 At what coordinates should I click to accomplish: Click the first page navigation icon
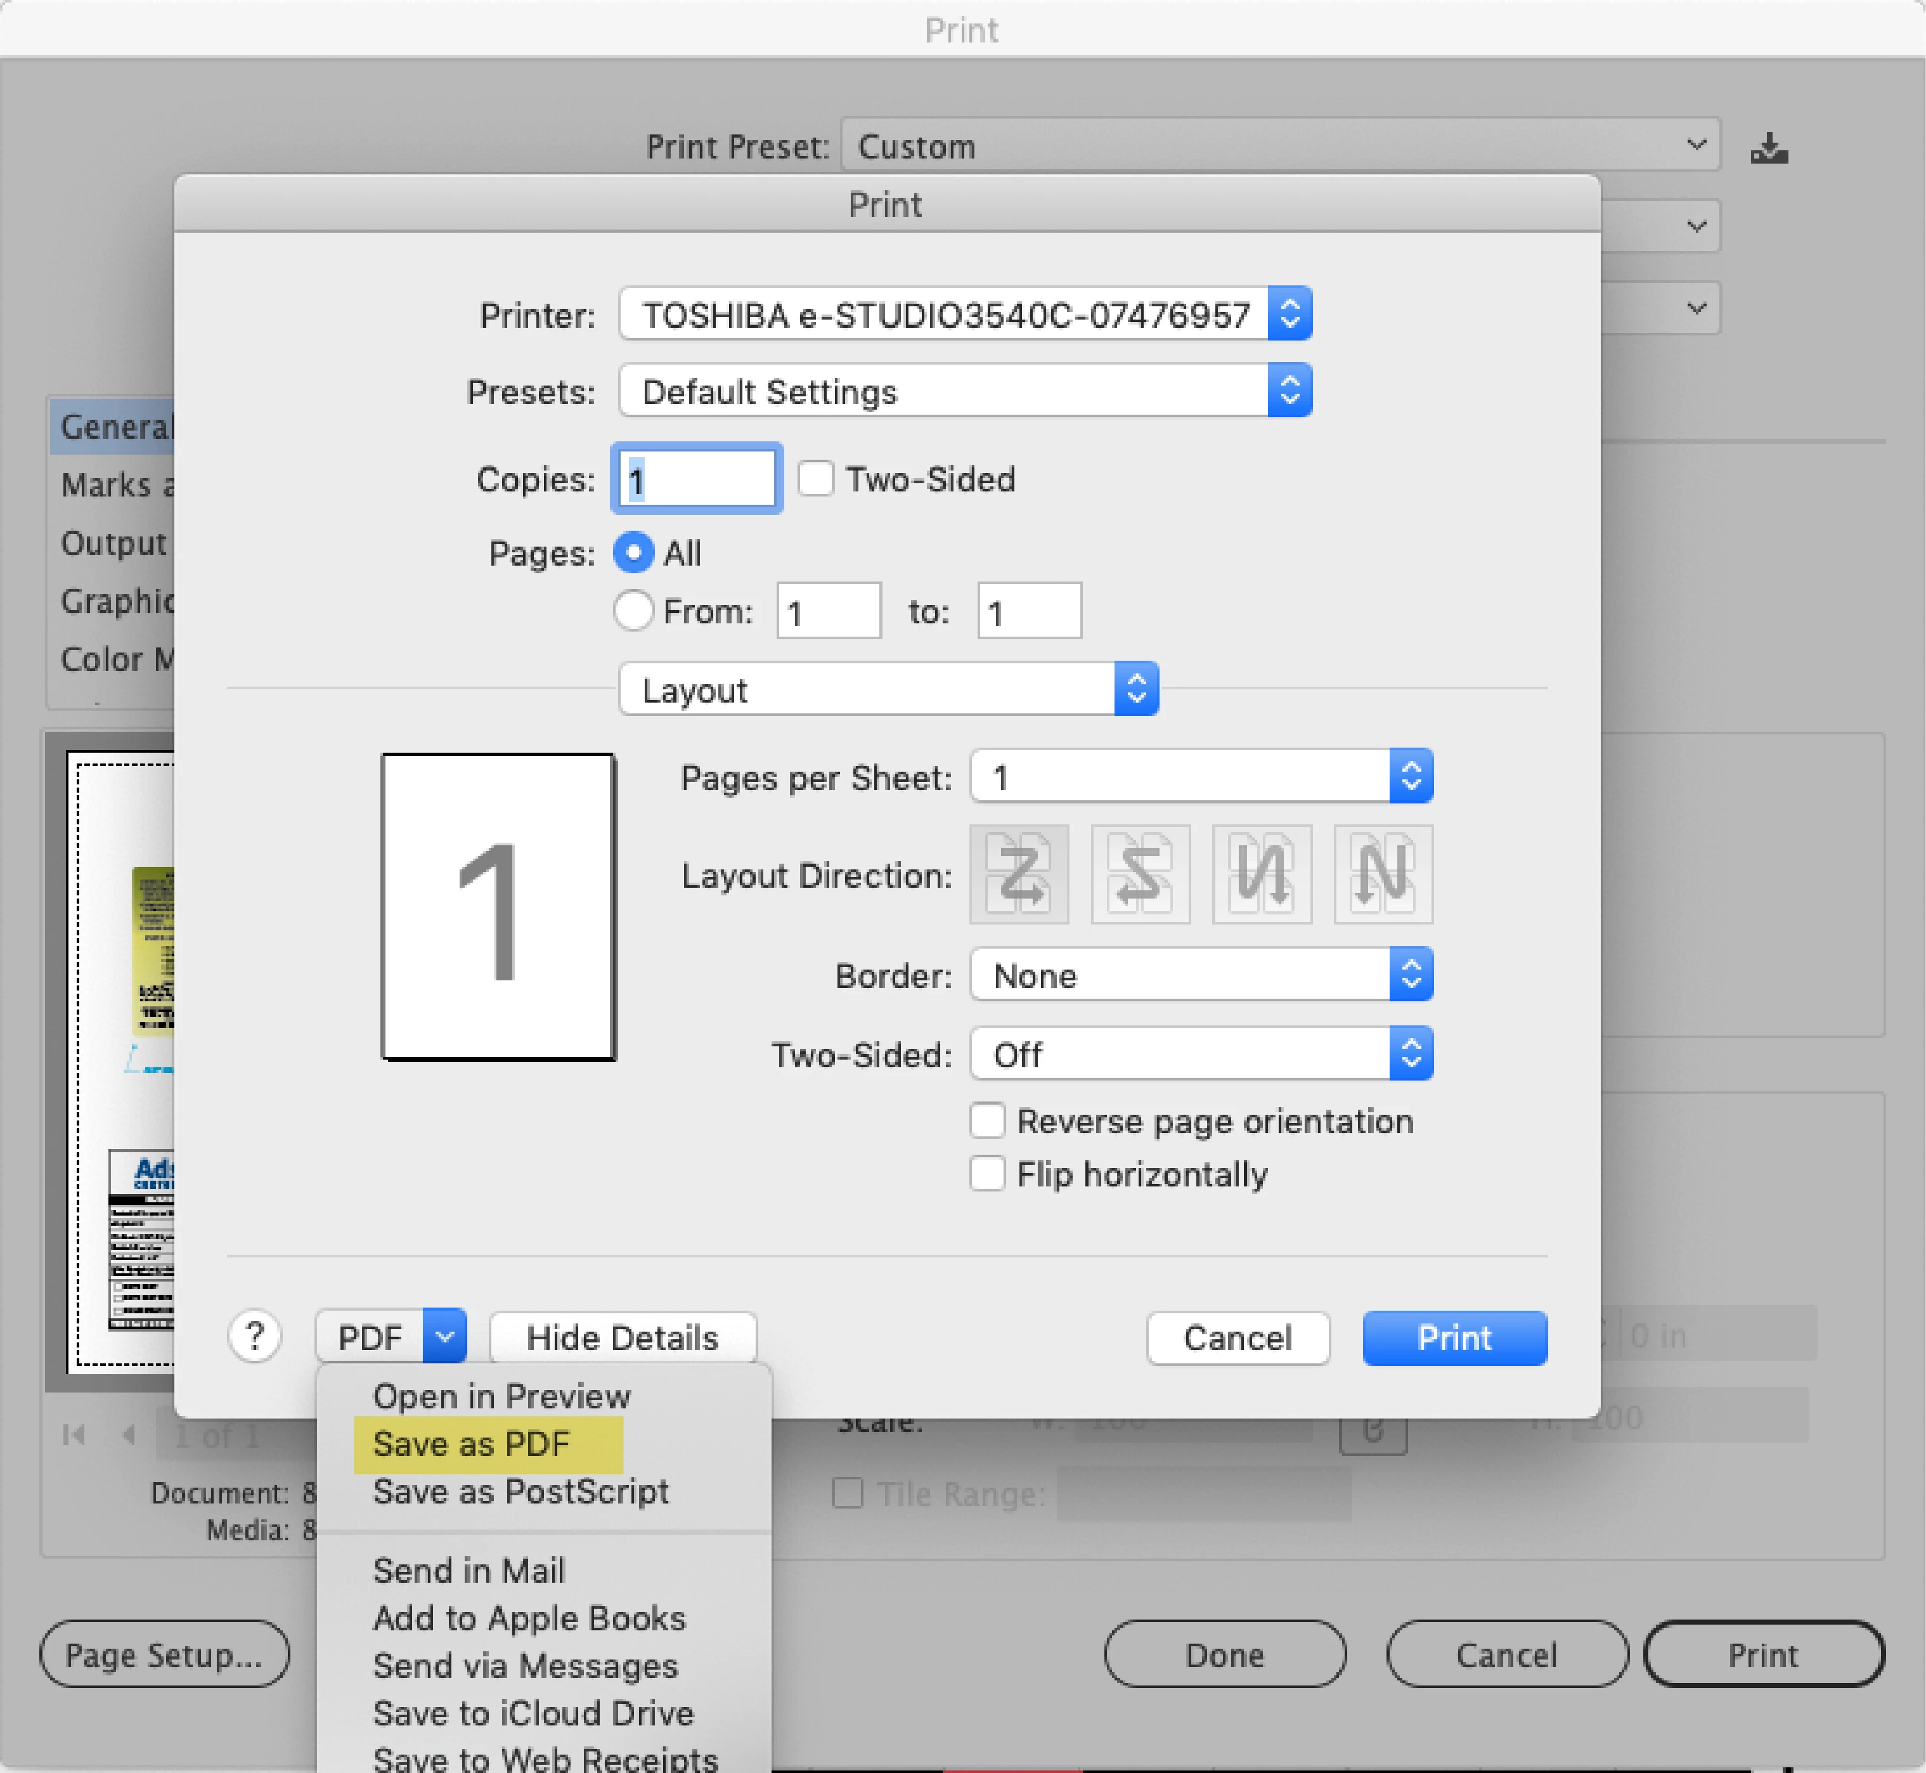(74, 1434)
